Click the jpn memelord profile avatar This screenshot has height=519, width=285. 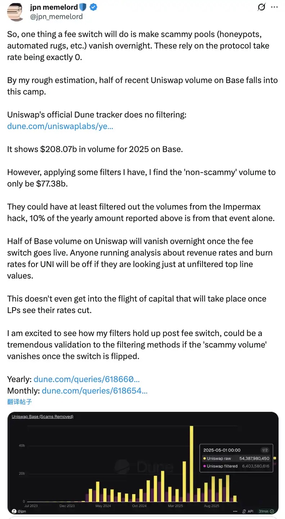[x=15, y=12]
